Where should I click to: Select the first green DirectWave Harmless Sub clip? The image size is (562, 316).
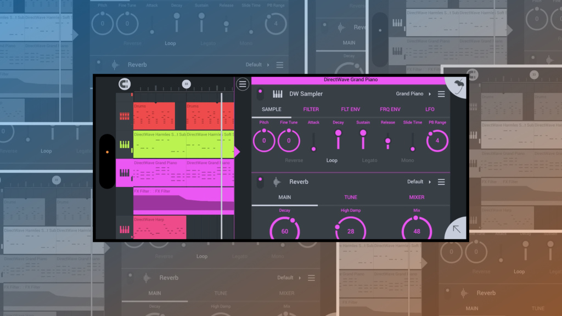(x=160, y=145)
